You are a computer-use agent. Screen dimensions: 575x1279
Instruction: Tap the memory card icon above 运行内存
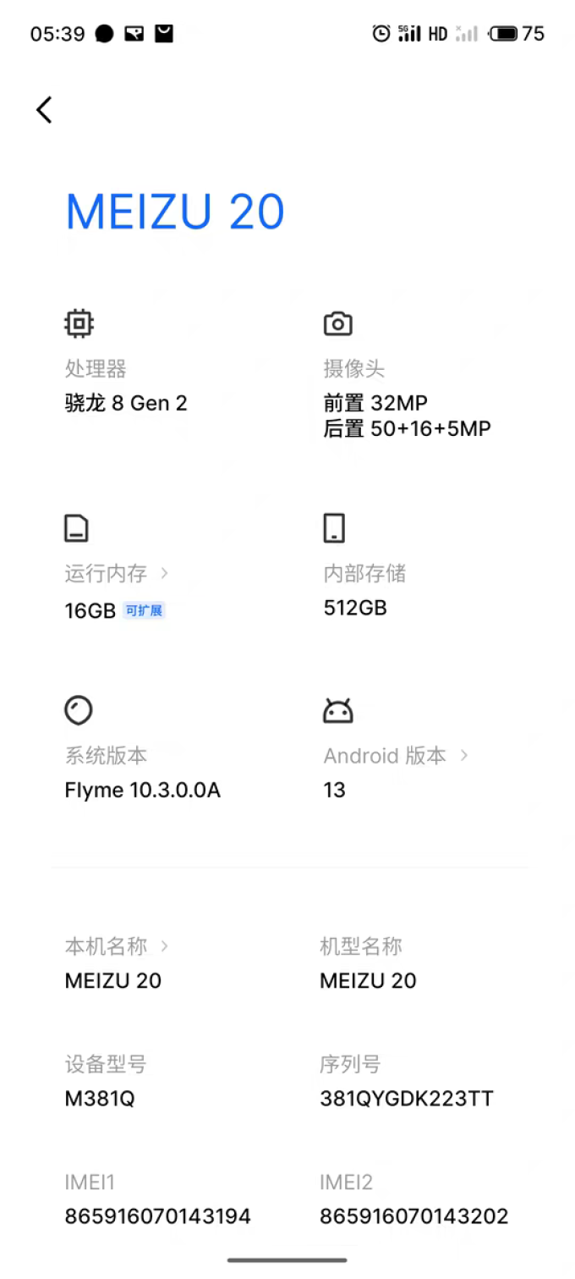coord(76,527)
